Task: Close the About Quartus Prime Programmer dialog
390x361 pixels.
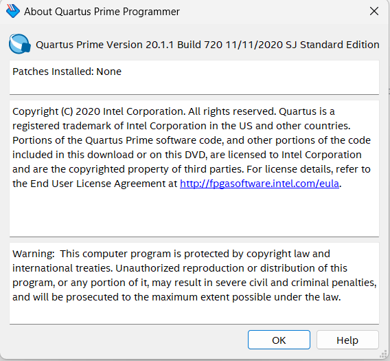Action: click(x=374, y=11)
